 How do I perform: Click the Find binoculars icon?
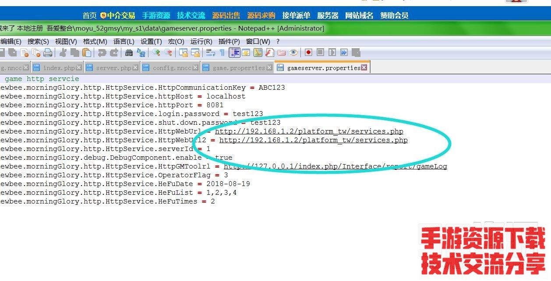click(x=129, y=53)
